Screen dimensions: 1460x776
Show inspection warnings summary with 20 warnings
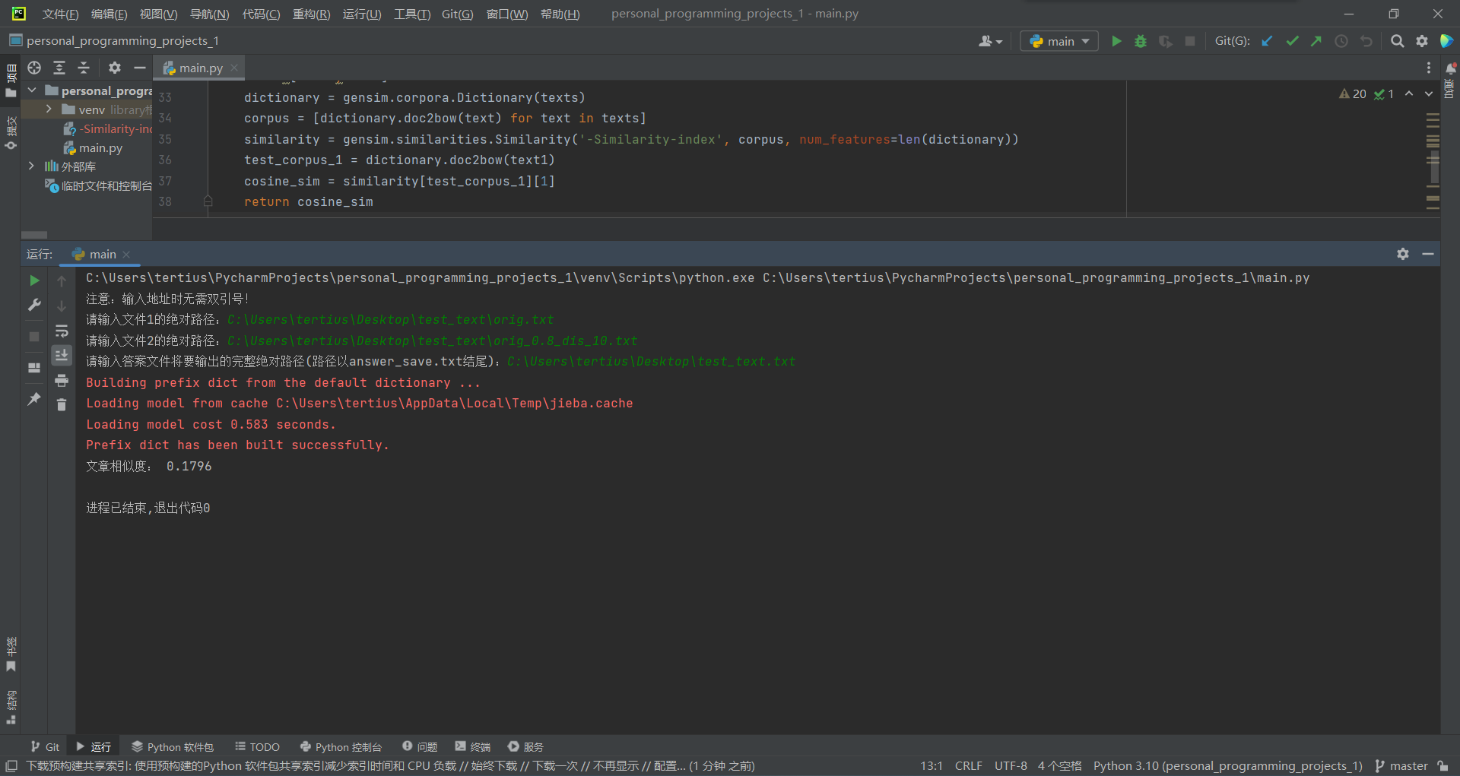pyautogui.click(x=1353, y=93)
